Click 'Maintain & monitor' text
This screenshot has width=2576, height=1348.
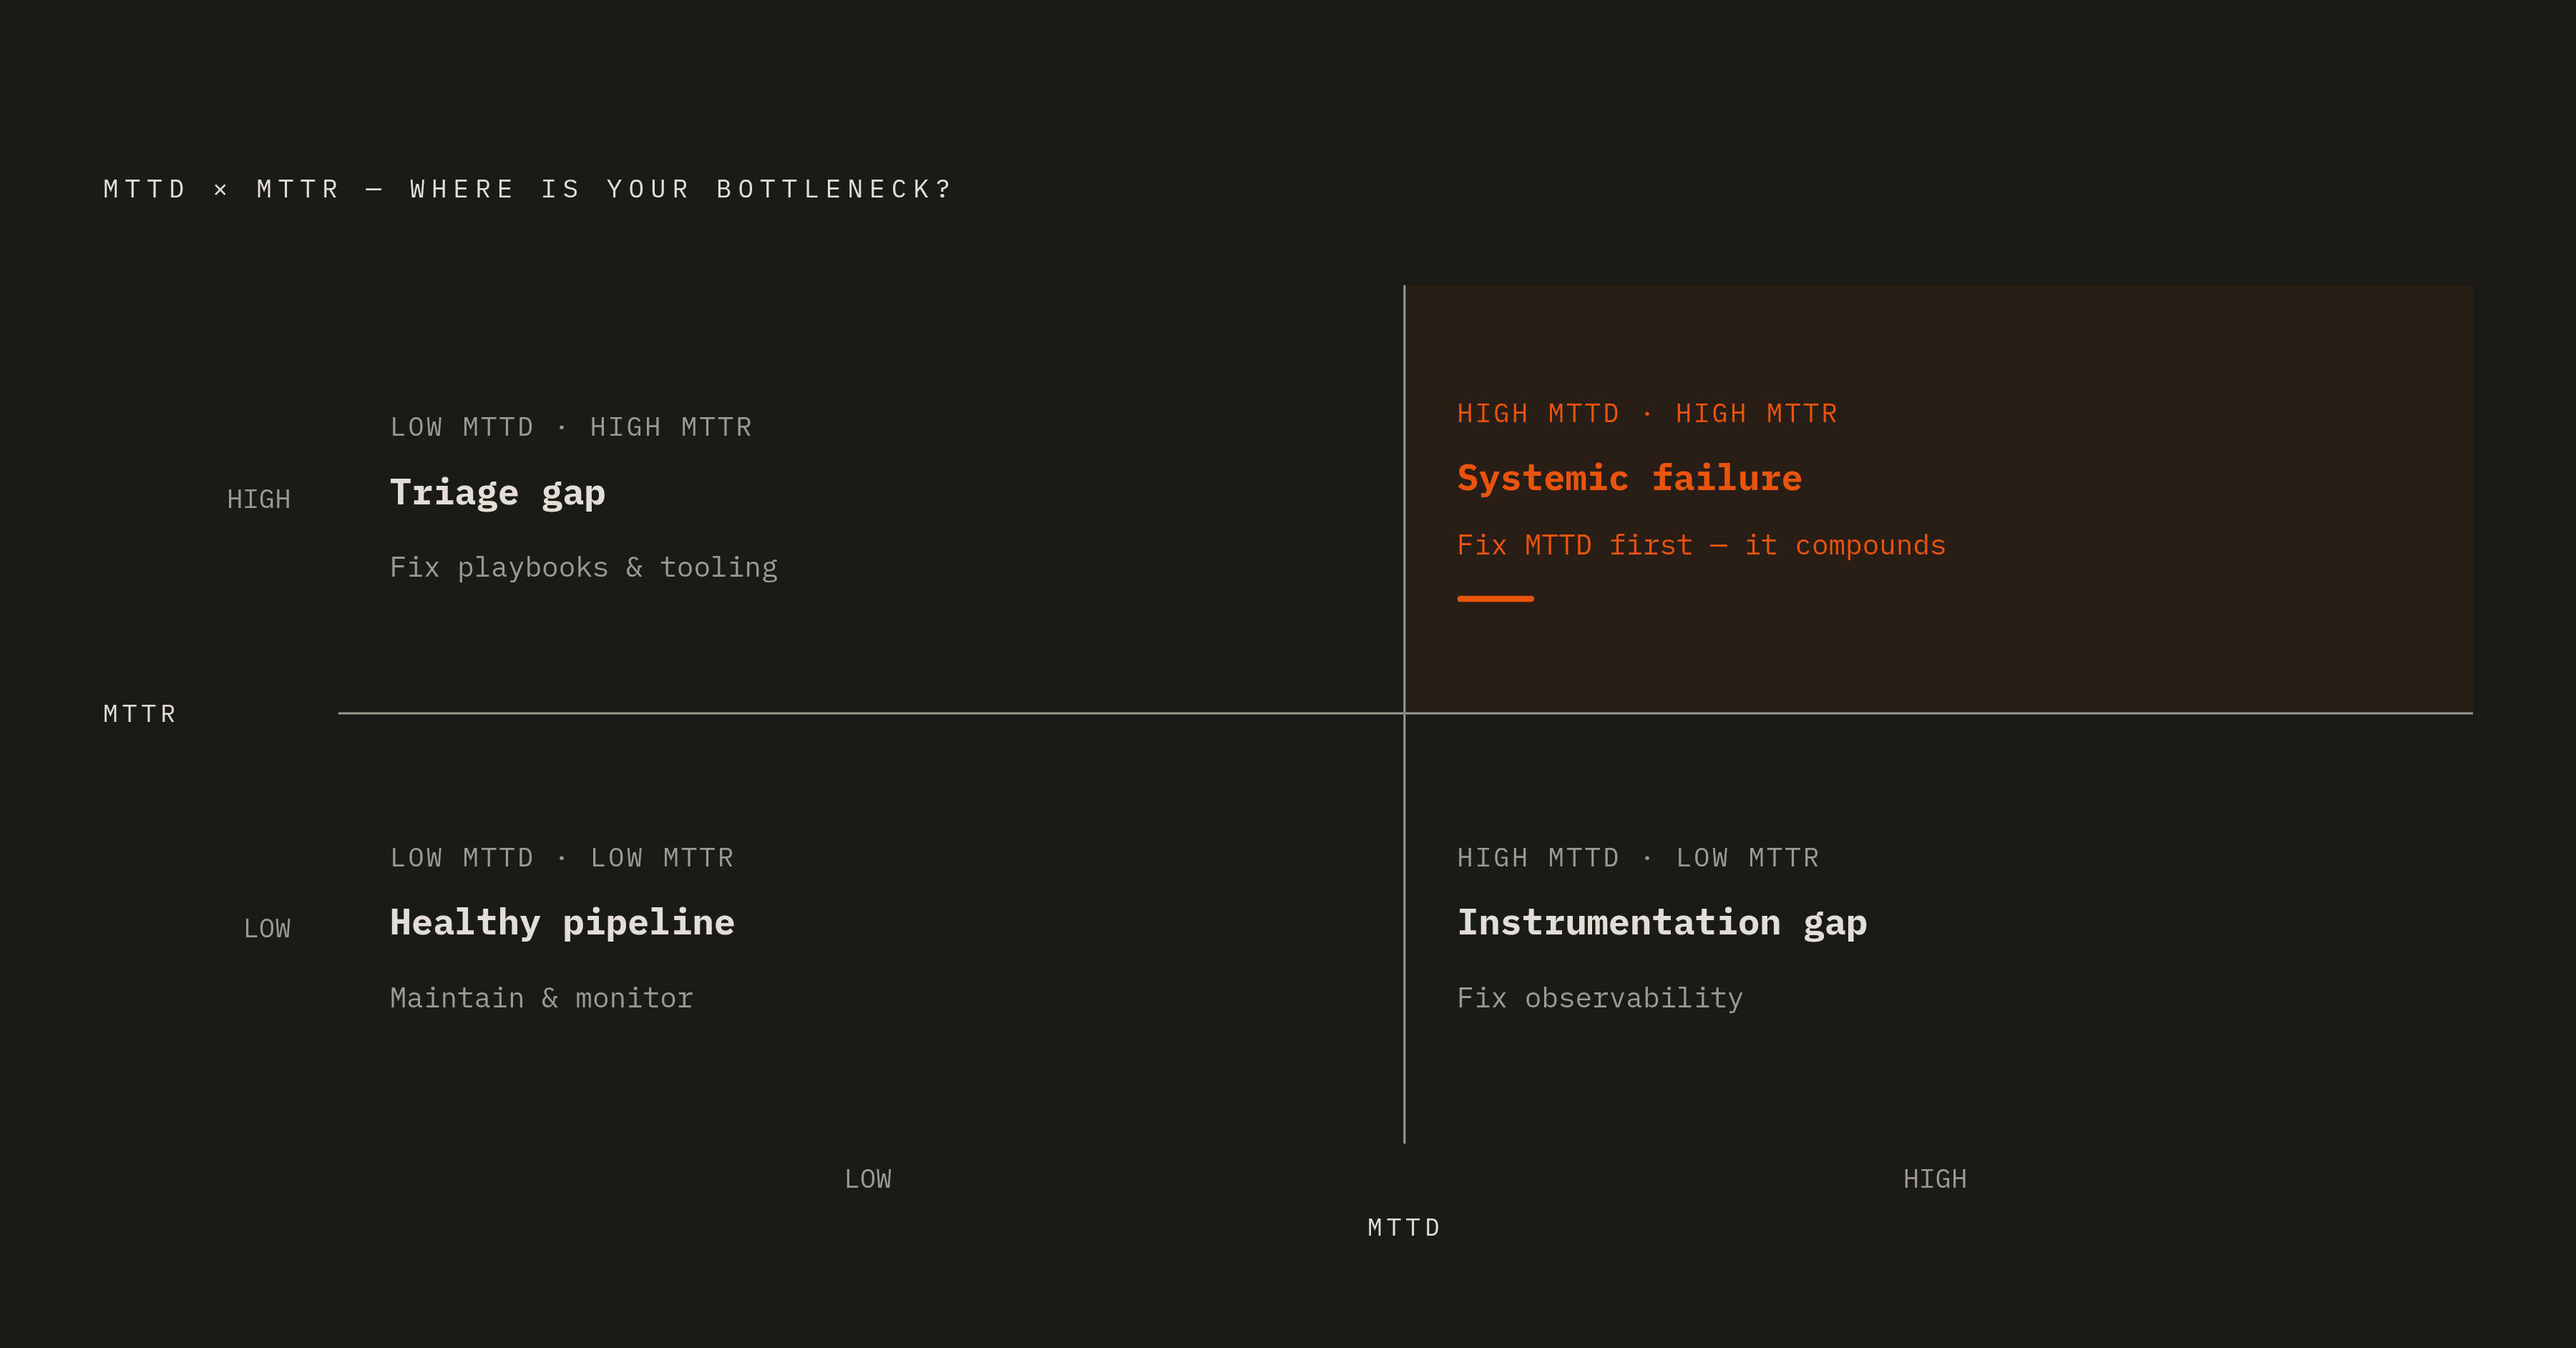click(541, 997)
